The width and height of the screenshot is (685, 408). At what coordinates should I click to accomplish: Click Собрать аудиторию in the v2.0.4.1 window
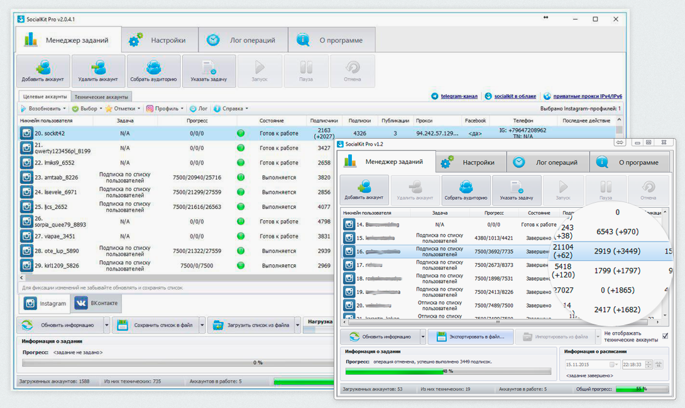coord(153,71)
